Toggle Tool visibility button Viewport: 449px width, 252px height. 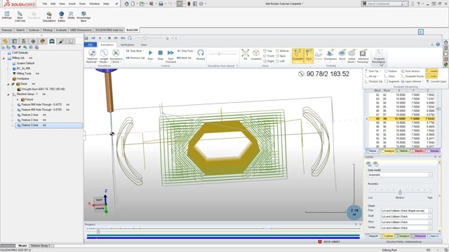click(x=309, y=55)
